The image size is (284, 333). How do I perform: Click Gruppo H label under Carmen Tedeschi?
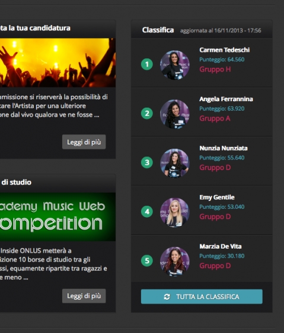pos(215,69)
